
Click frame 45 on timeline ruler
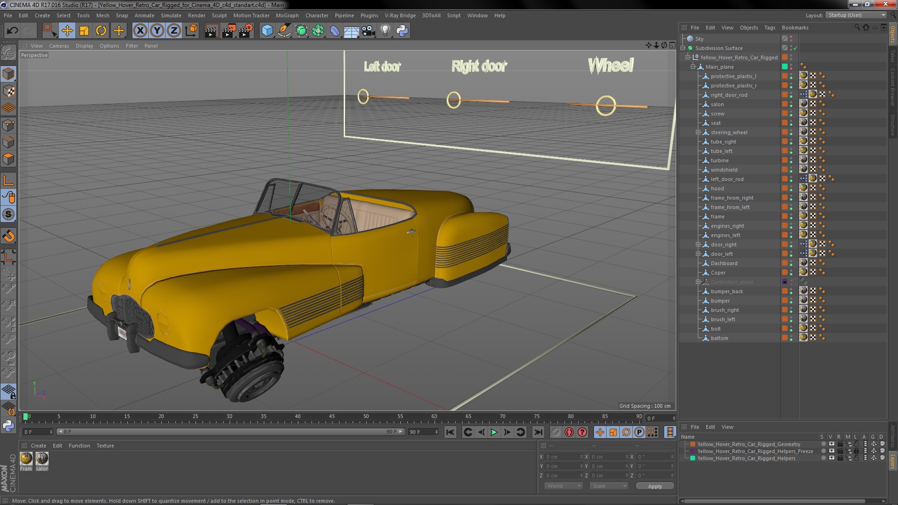pyautogui.click(x=332, y=417)
